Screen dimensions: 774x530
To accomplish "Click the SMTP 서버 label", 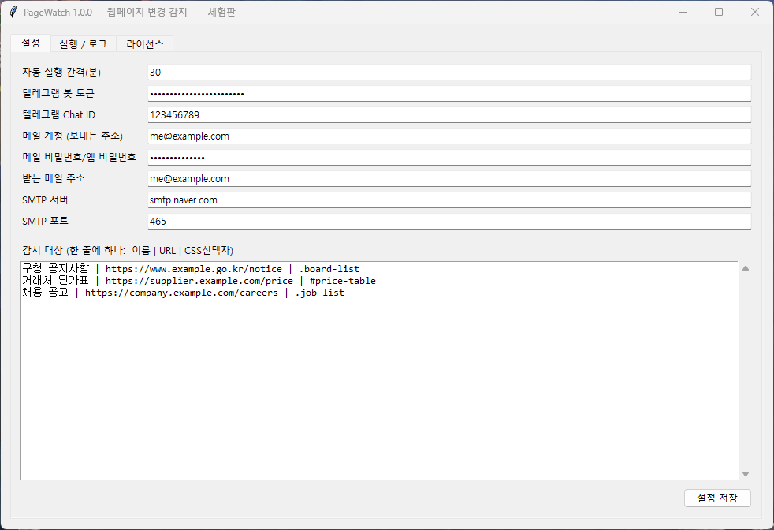I will click(x=45, y=200).
